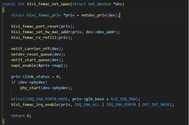Click the writel function call
189x125 pixels.
click(x=18, y=99)
